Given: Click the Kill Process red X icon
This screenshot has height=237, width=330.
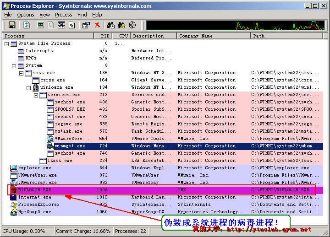Looking at the screenshot, I should tap(98, 25).
